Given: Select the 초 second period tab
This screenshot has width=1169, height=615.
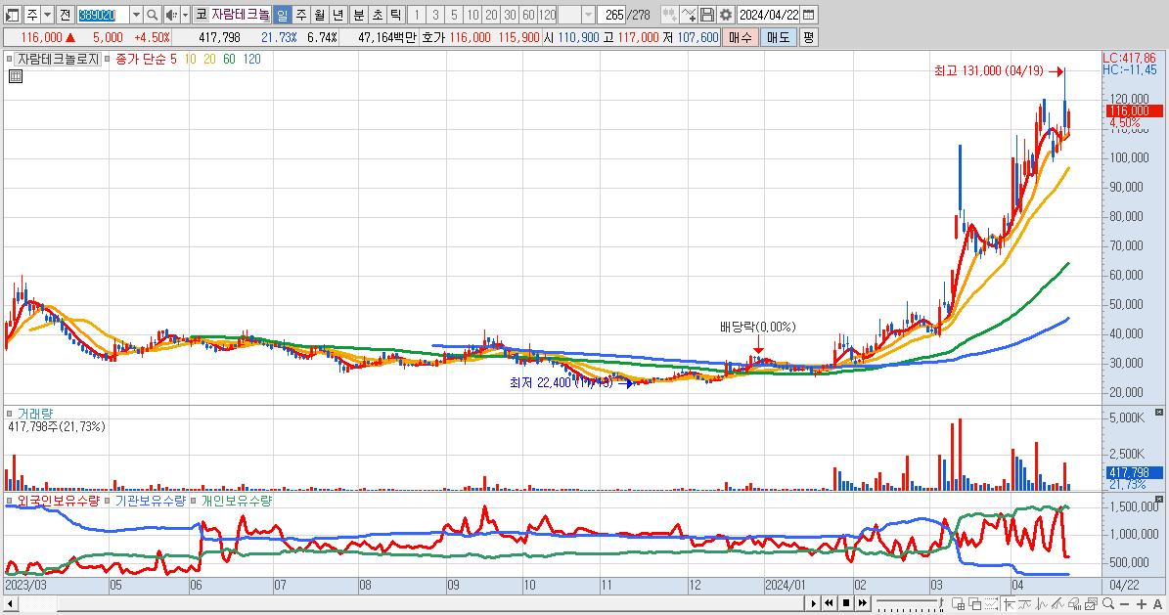Looking at the screenshot, I should 378,15.
